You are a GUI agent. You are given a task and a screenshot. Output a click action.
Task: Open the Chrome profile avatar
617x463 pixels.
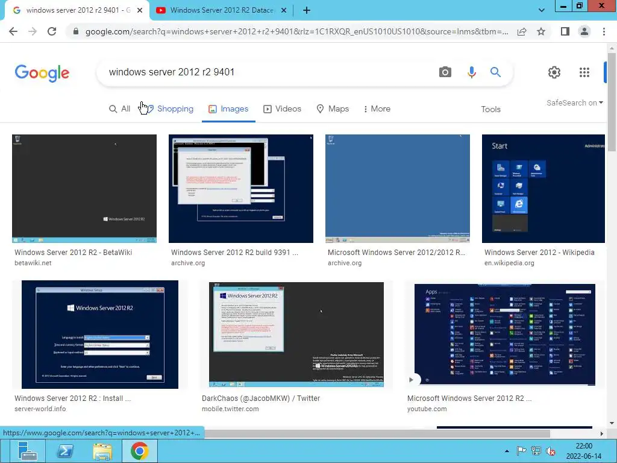point(584,31)
